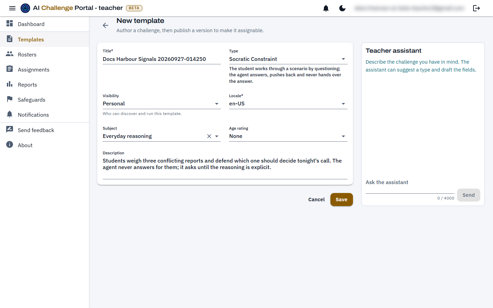Click the Rosters people icon
The height and width of the screenshot is (308, 493).
pos(10,54)
